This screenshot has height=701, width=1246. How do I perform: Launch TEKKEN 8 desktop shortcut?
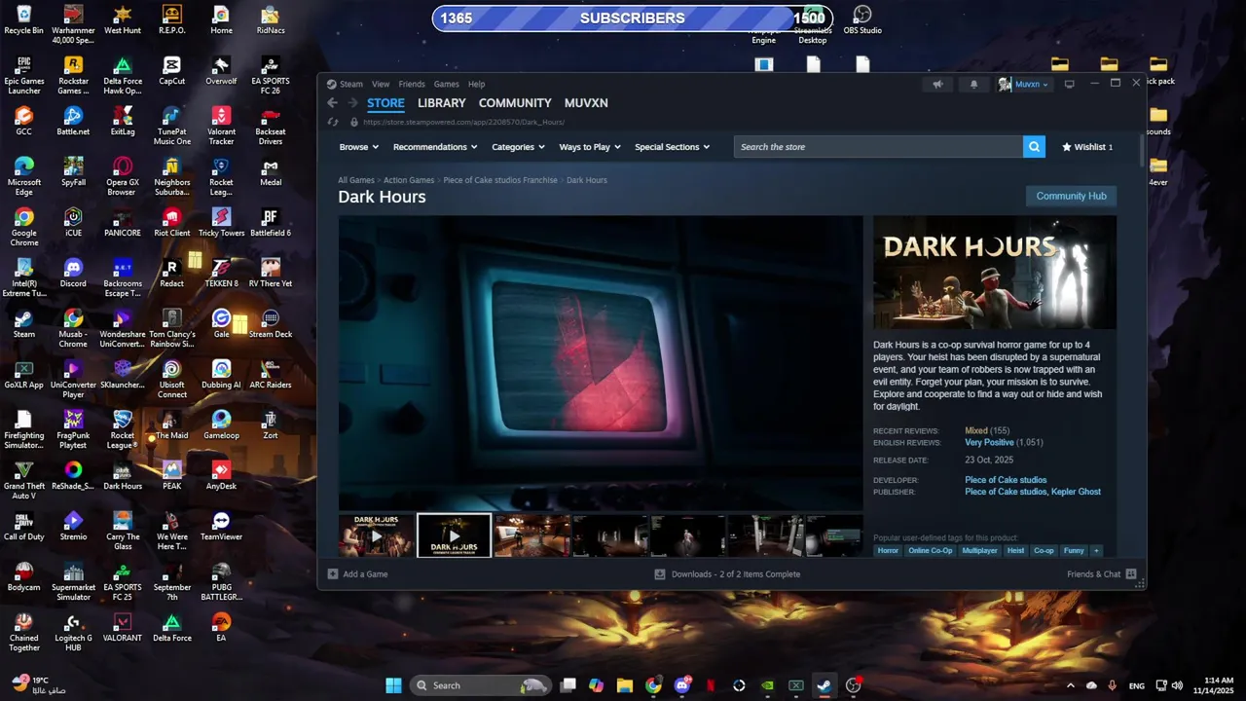(x=222, y=273)
